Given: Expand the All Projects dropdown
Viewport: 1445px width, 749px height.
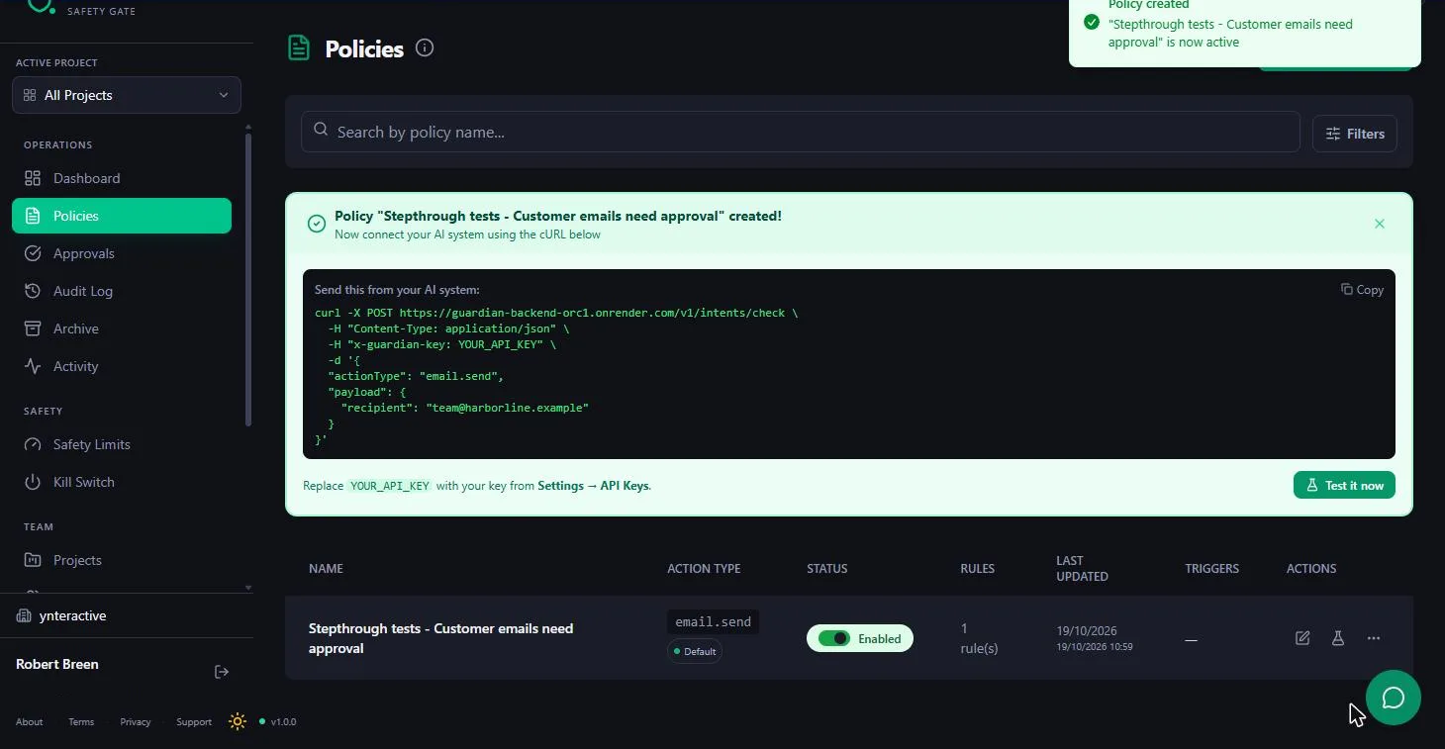Looking at the screenshot, I should [127, 95].
